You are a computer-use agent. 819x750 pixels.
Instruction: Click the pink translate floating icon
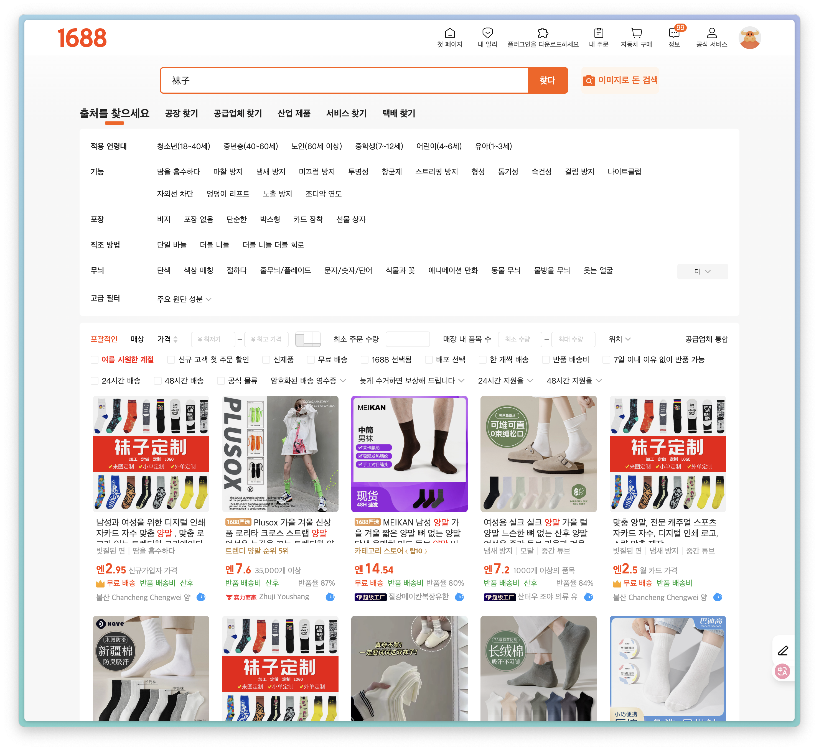(x=782, y=671)
